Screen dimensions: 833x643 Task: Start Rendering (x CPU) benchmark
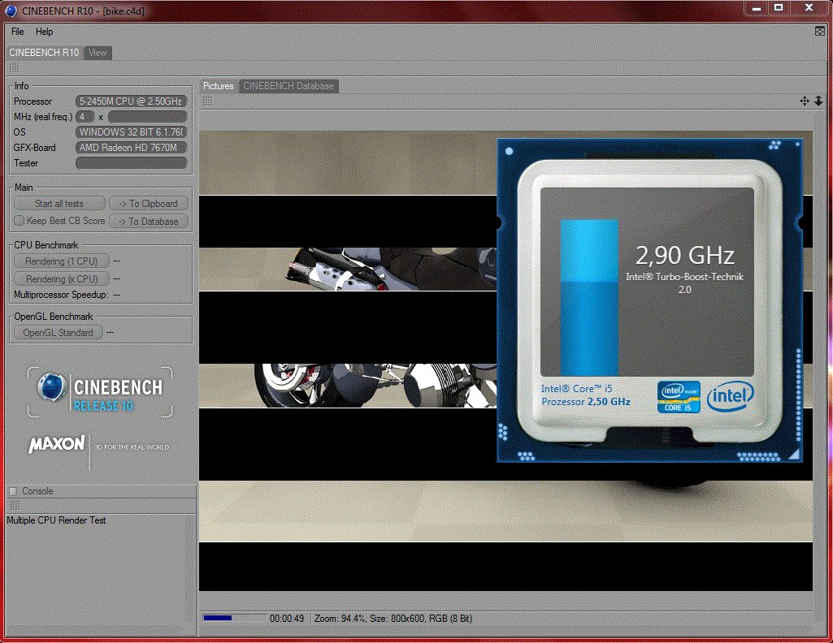click(62, 278)
